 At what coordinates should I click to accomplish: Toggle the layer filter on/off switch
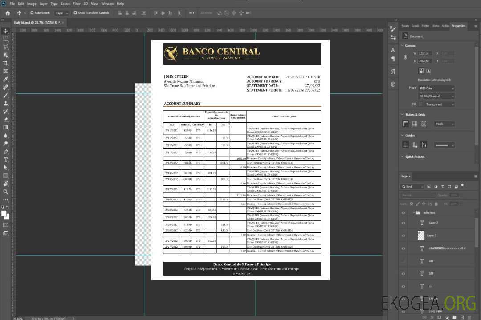(x=462, y=186)
